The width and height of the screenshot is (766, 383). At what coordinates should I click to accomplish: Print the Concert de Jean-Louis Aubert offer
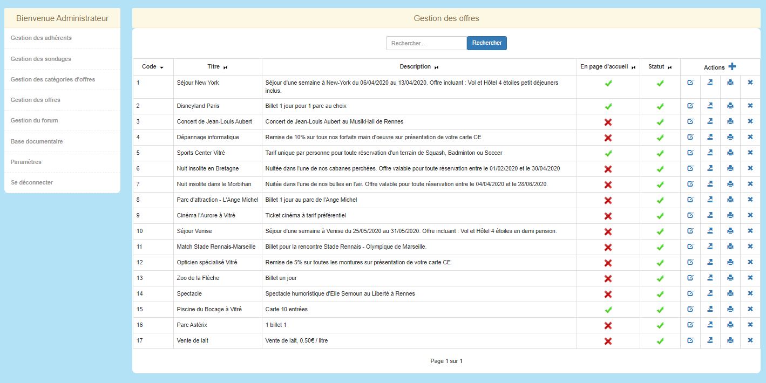(x=730, y=121)
